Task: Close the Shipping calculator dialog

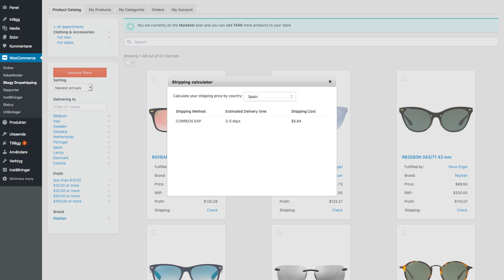Action: tap(330, 82)
